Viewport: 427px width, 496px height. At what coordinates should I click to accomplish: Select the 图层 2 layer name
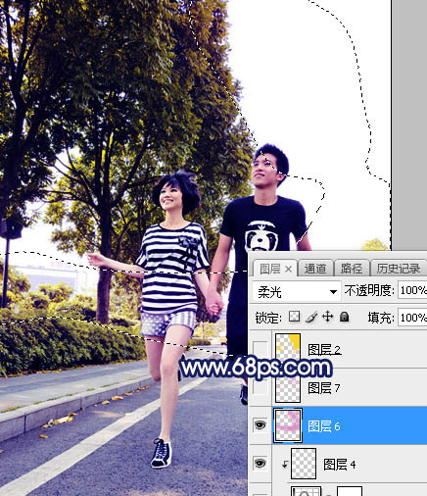tap(324, 350)
